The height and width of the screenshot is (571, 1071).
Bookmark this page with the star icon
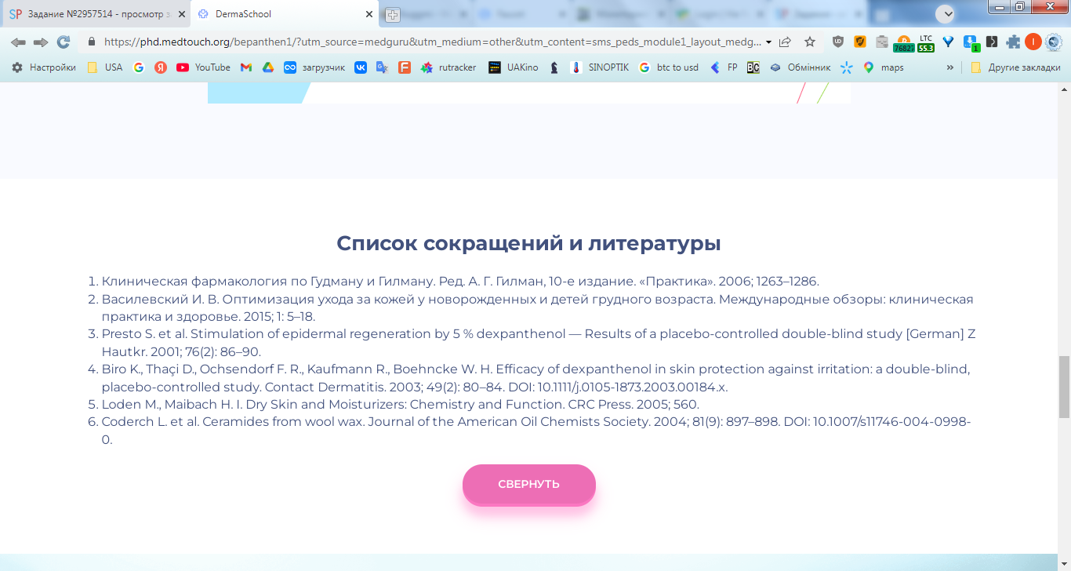point(810,42)
